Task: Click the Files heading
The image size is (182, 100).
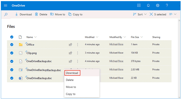Action: 11,27
